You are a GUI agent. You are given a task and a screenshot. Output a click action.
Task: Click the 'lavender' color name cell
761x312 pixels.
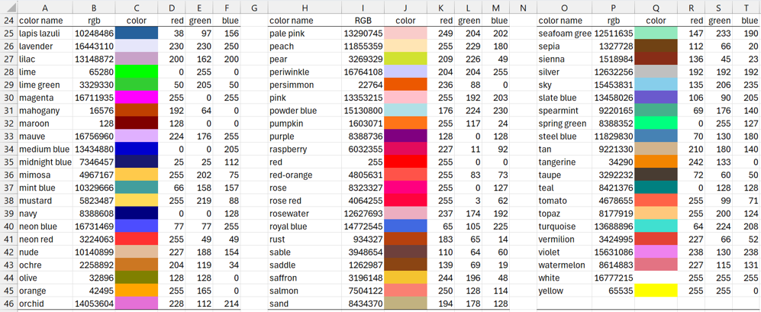click(x=45, y=46)
